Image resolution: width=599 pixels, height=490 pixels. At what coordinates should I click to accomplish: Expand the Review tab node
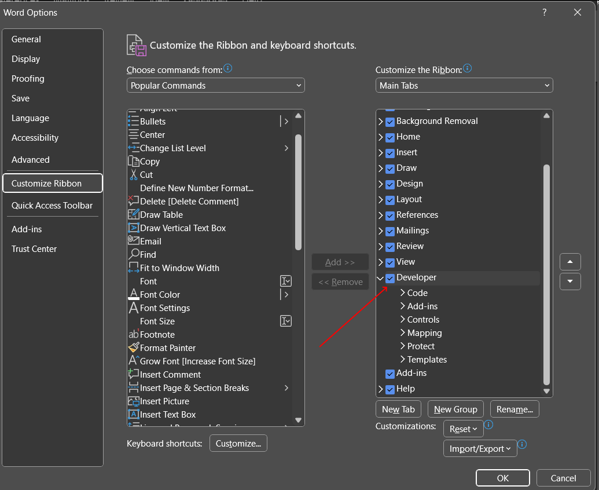(380, 247)
